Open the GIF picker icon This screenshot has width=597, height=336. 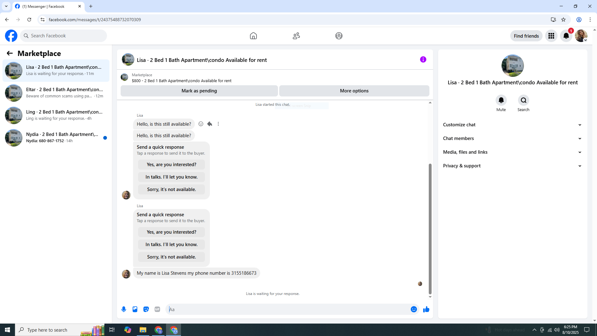point(157,309)
